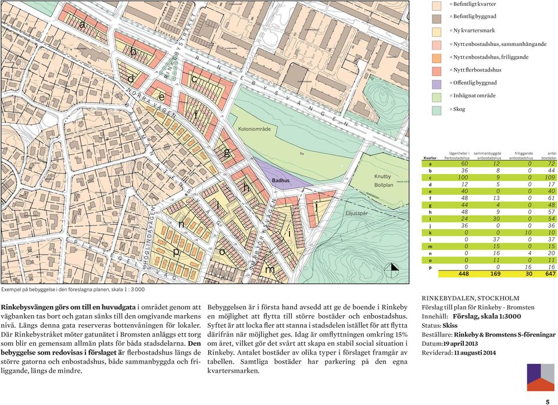
Task: Click block letter 'f' on the map
Action: (196, 114)
